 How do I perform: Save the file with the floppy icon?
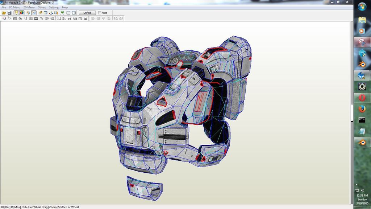[9, 13]
